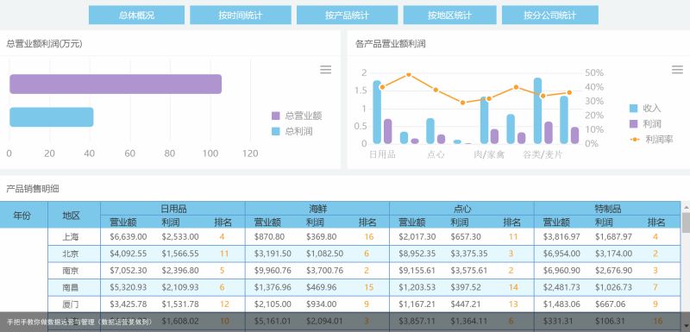690x332 pixels.
Task: Toggle the 收入 legend series
Action: click(x=645, y=108)
